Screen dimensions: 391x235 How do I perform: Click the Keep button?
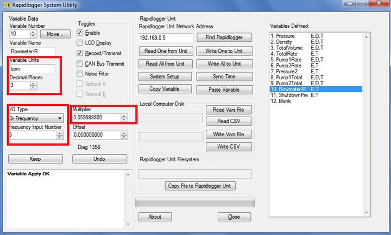[35, 158]
